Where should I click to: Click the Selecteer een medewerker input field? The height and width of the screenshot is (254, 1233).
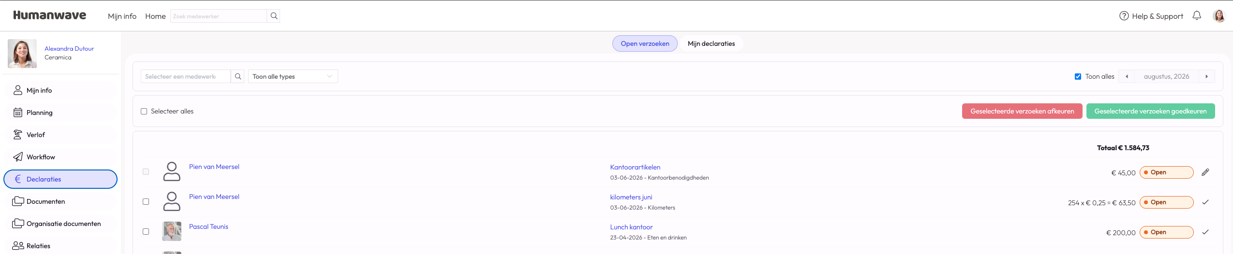(x=186, y=76)
